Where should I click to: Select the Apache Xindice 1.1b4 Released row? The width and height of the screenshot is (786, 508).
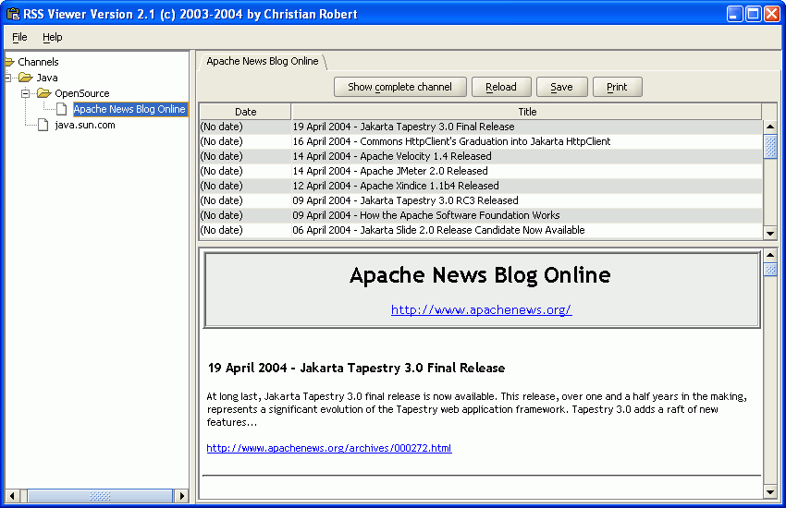coord(481,186)
